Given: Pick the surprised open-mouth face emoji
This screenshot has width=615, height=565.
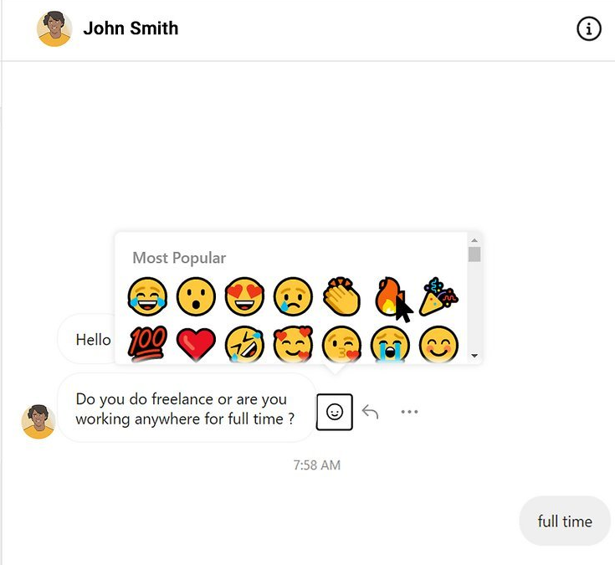Looking at the screenshot, I should [196, 296].
